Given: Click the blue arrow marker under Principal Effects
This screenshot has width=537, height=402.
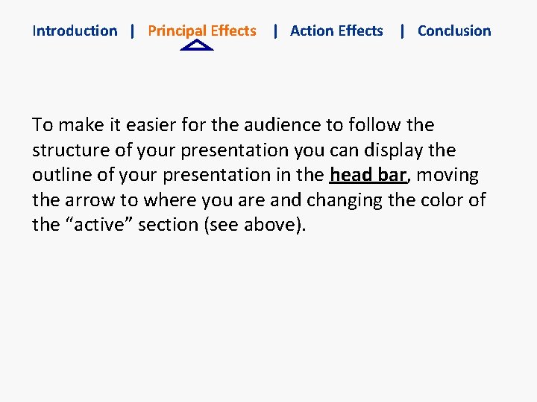Looking at the screenshot, I should point(198,46).
